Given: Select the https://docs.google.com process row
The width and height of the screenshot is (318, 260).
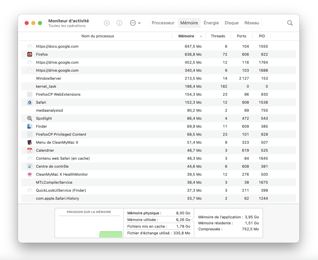Looking at the screenshot, I should (x=159, y=46).
